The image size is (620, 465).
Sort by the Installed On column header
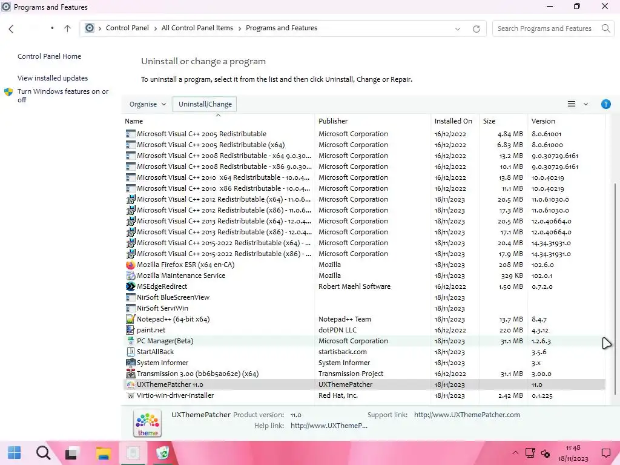point(455,121)
